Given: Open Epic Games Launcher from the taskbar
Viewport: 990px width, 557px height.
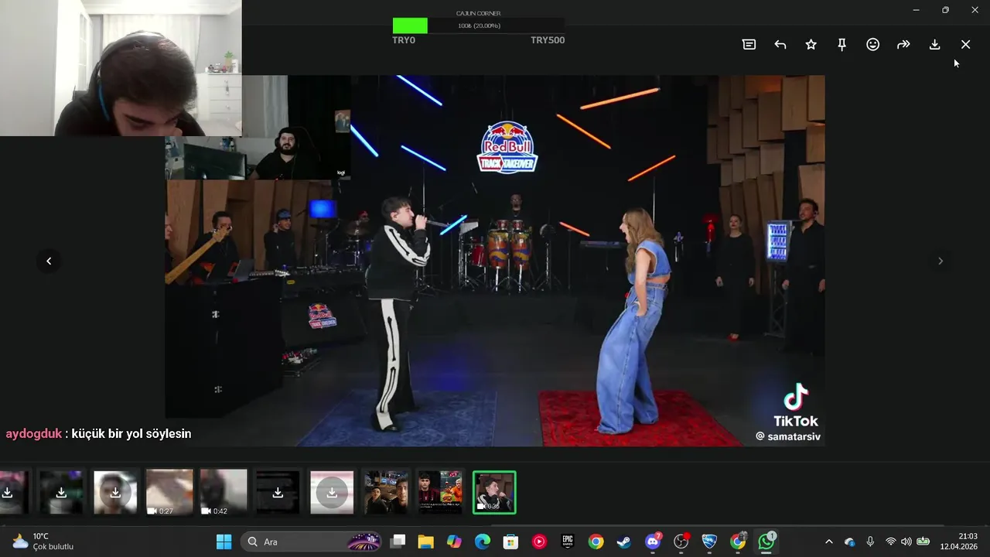Looking at the screenshot, I should click(568, 542).
